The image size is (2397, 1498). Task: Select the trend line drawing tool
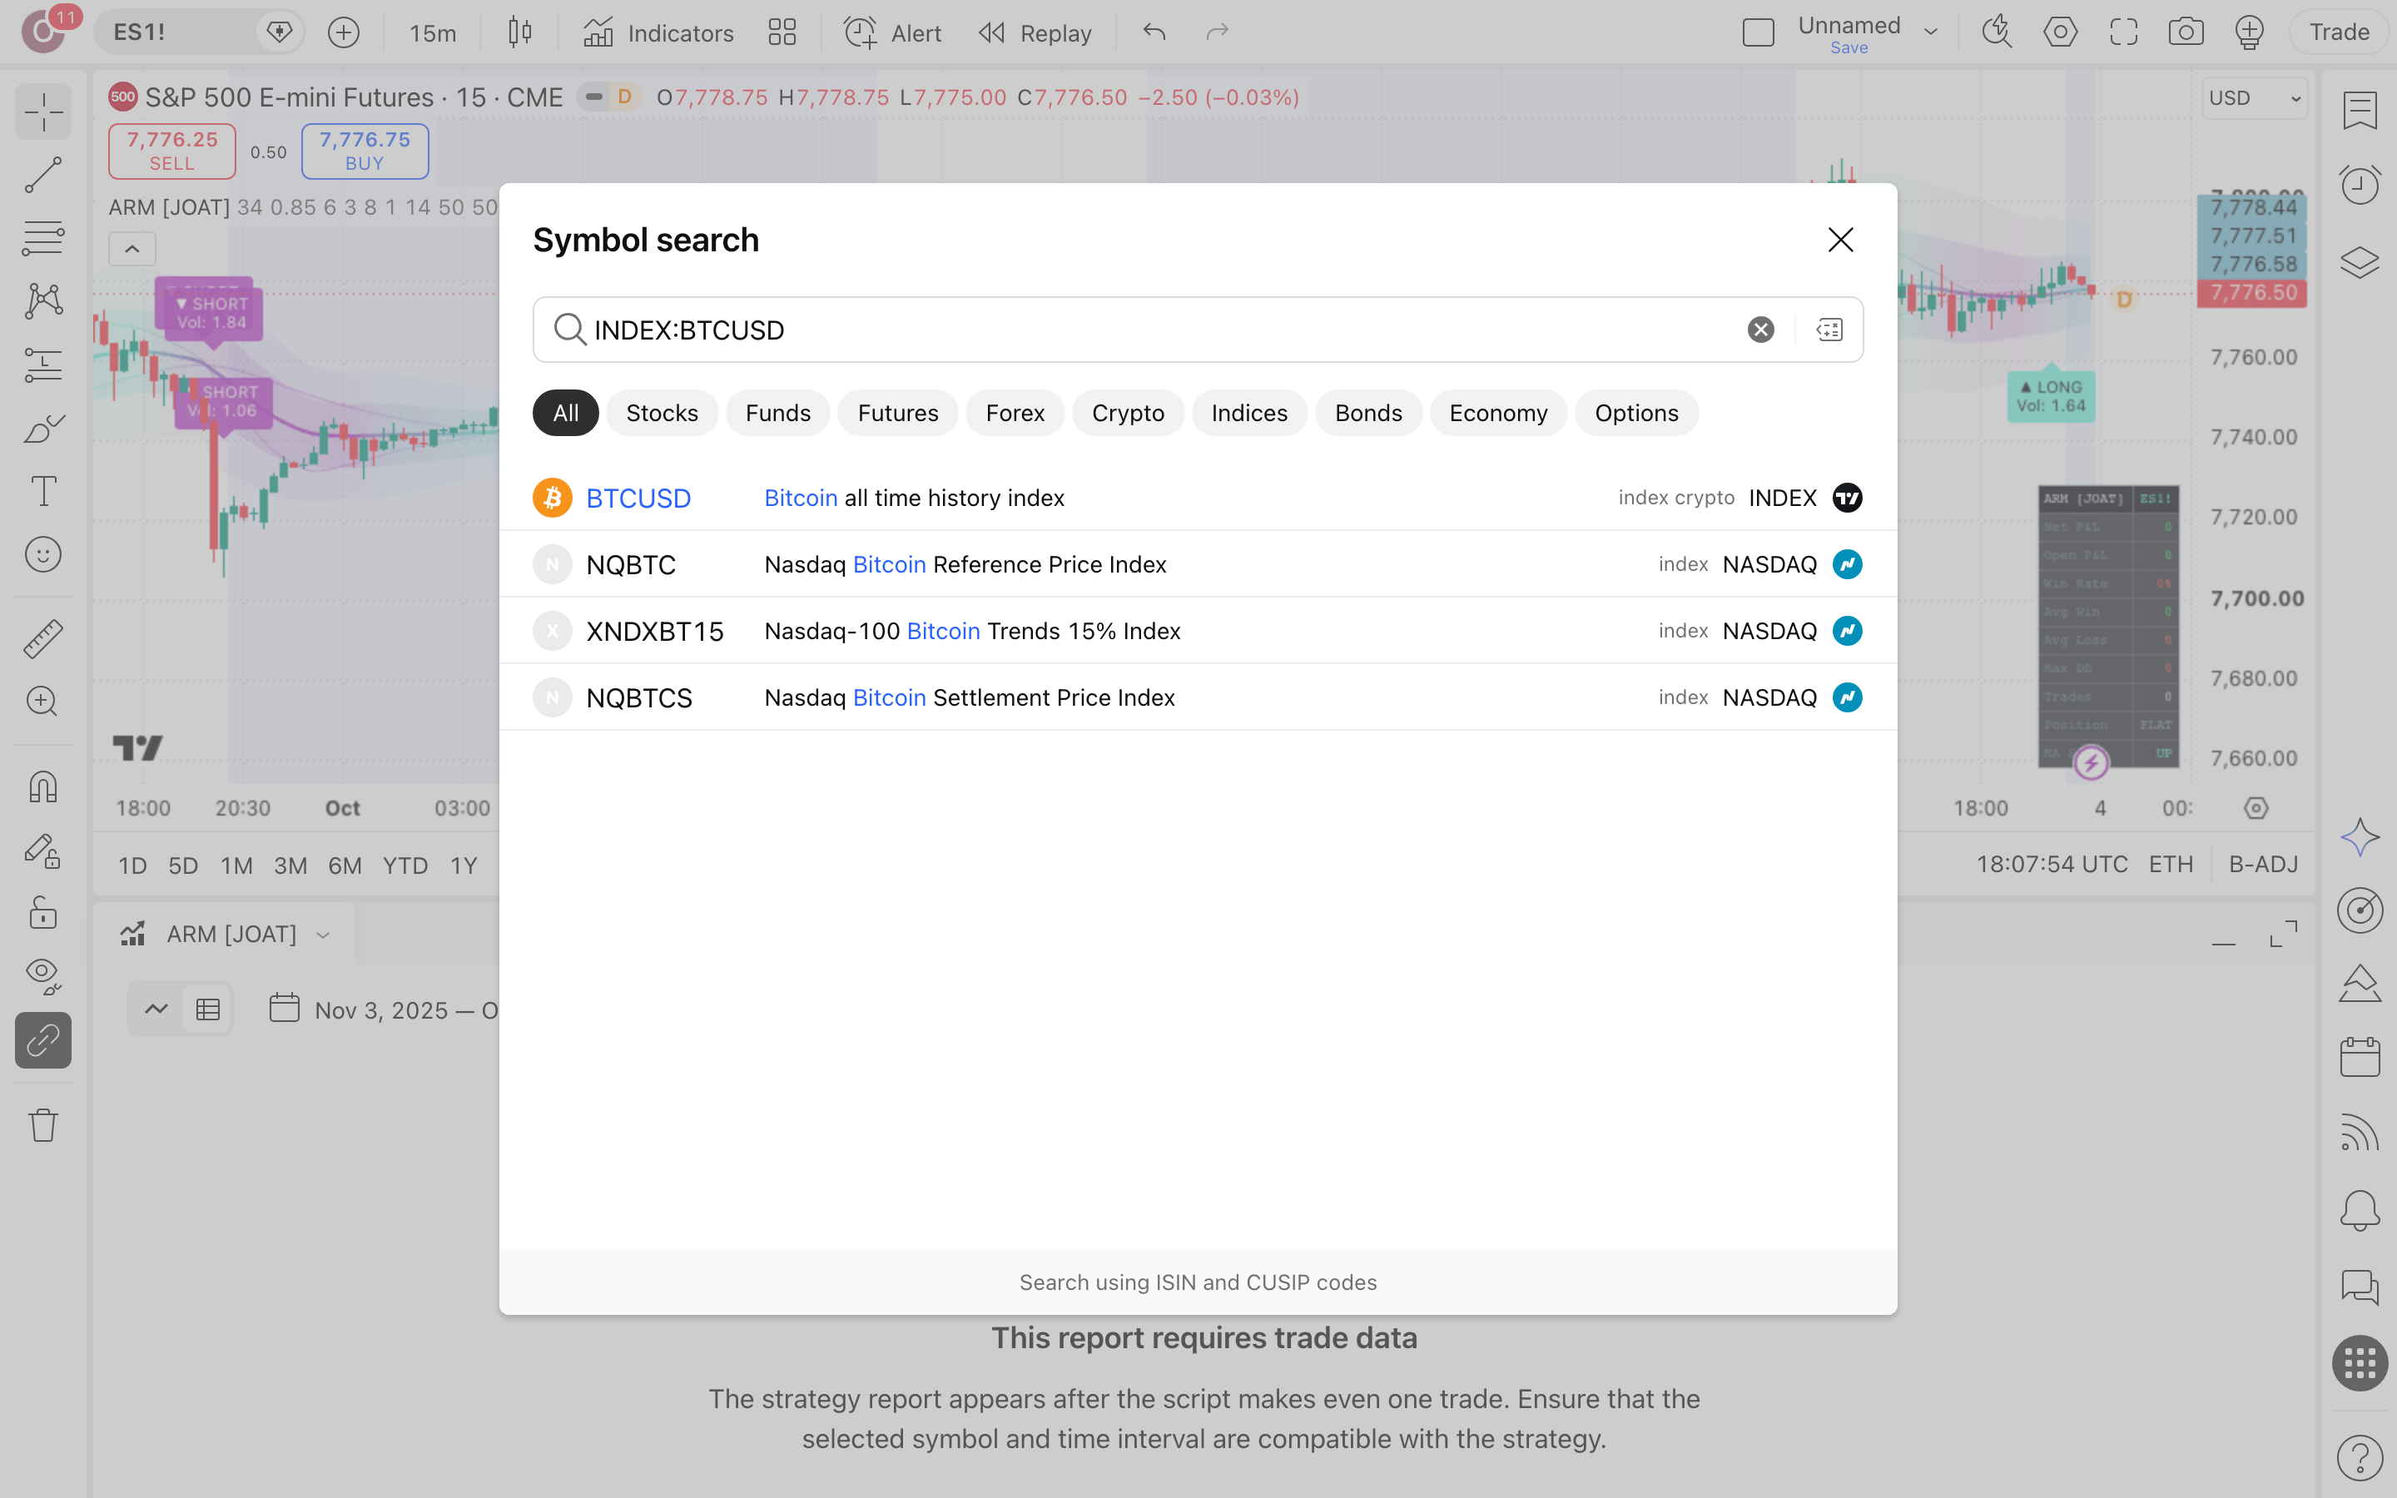tap(43, 176)
